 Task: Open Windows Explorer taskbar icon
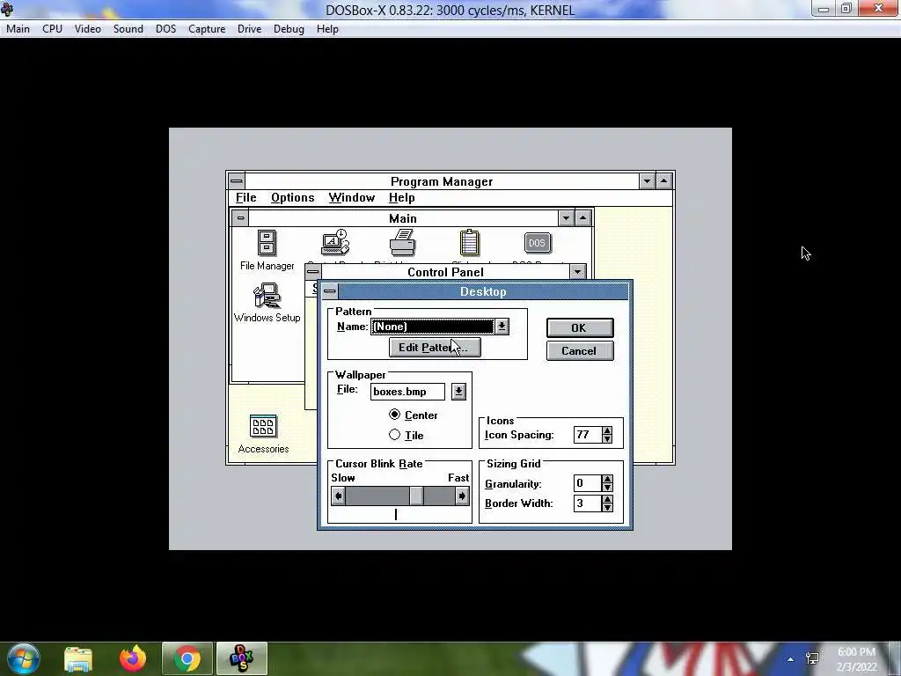click(78, 658)
